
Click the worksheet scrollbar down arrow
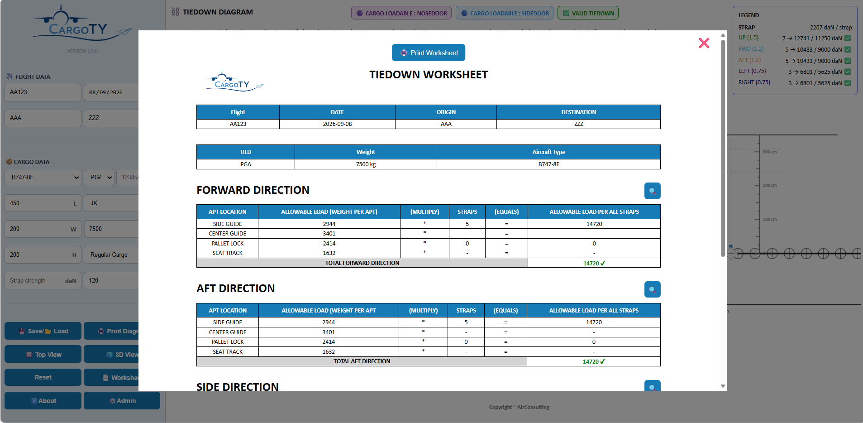coord(723,386)
